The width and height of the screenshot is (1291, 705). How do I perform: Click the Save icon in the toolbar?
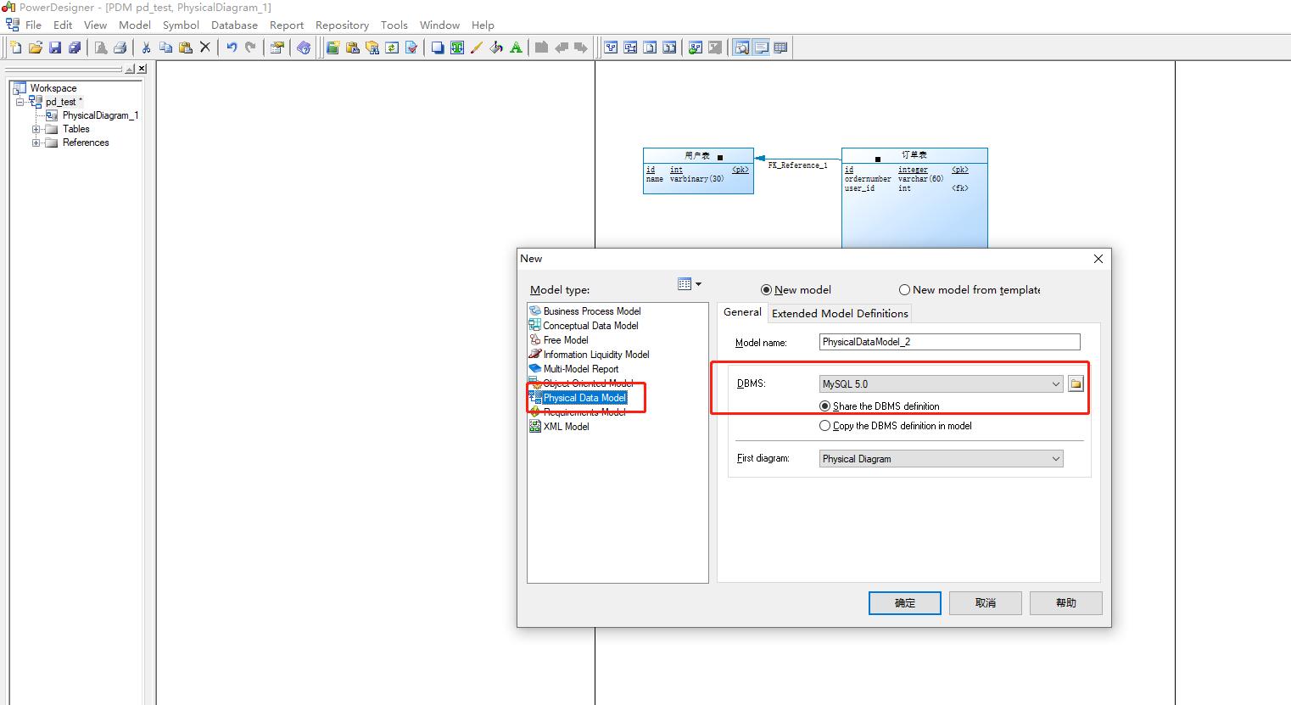point(55,48)
